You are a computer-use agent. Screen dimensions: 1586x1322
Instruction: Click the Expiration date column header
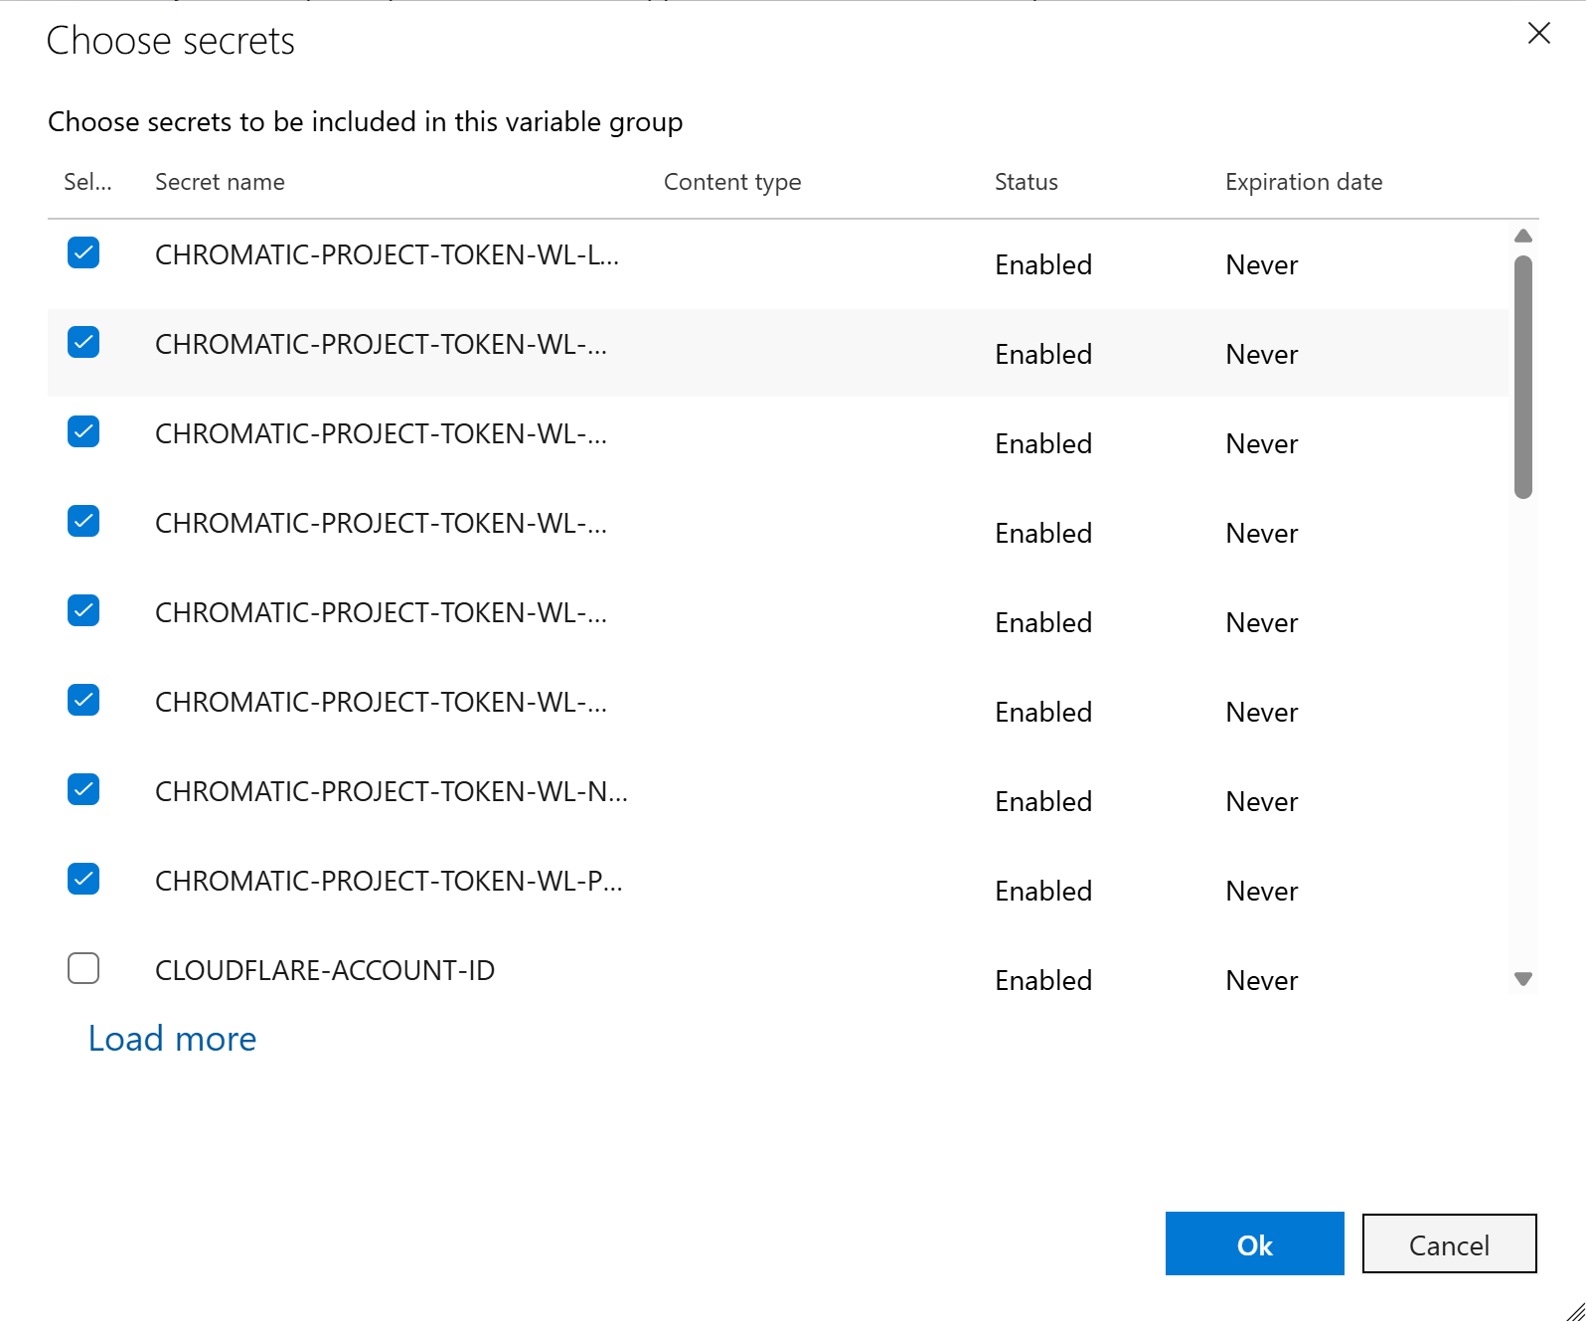point(1303,182)
